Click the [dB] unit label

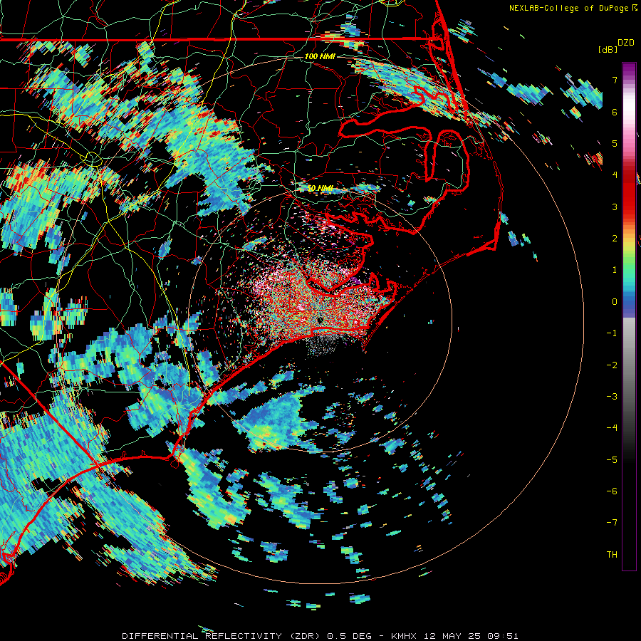point(608,49)
